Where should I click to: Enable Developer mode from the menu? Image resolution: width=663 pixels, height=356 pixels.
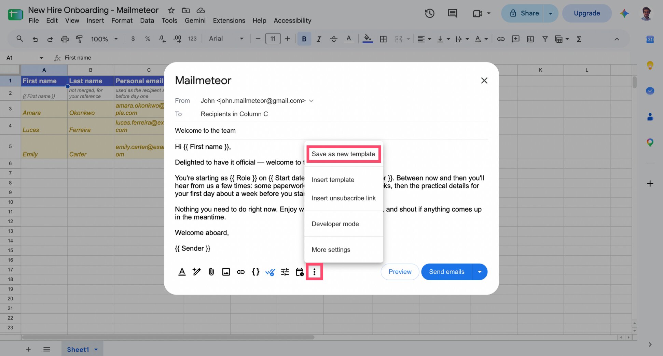click(335, 224)
